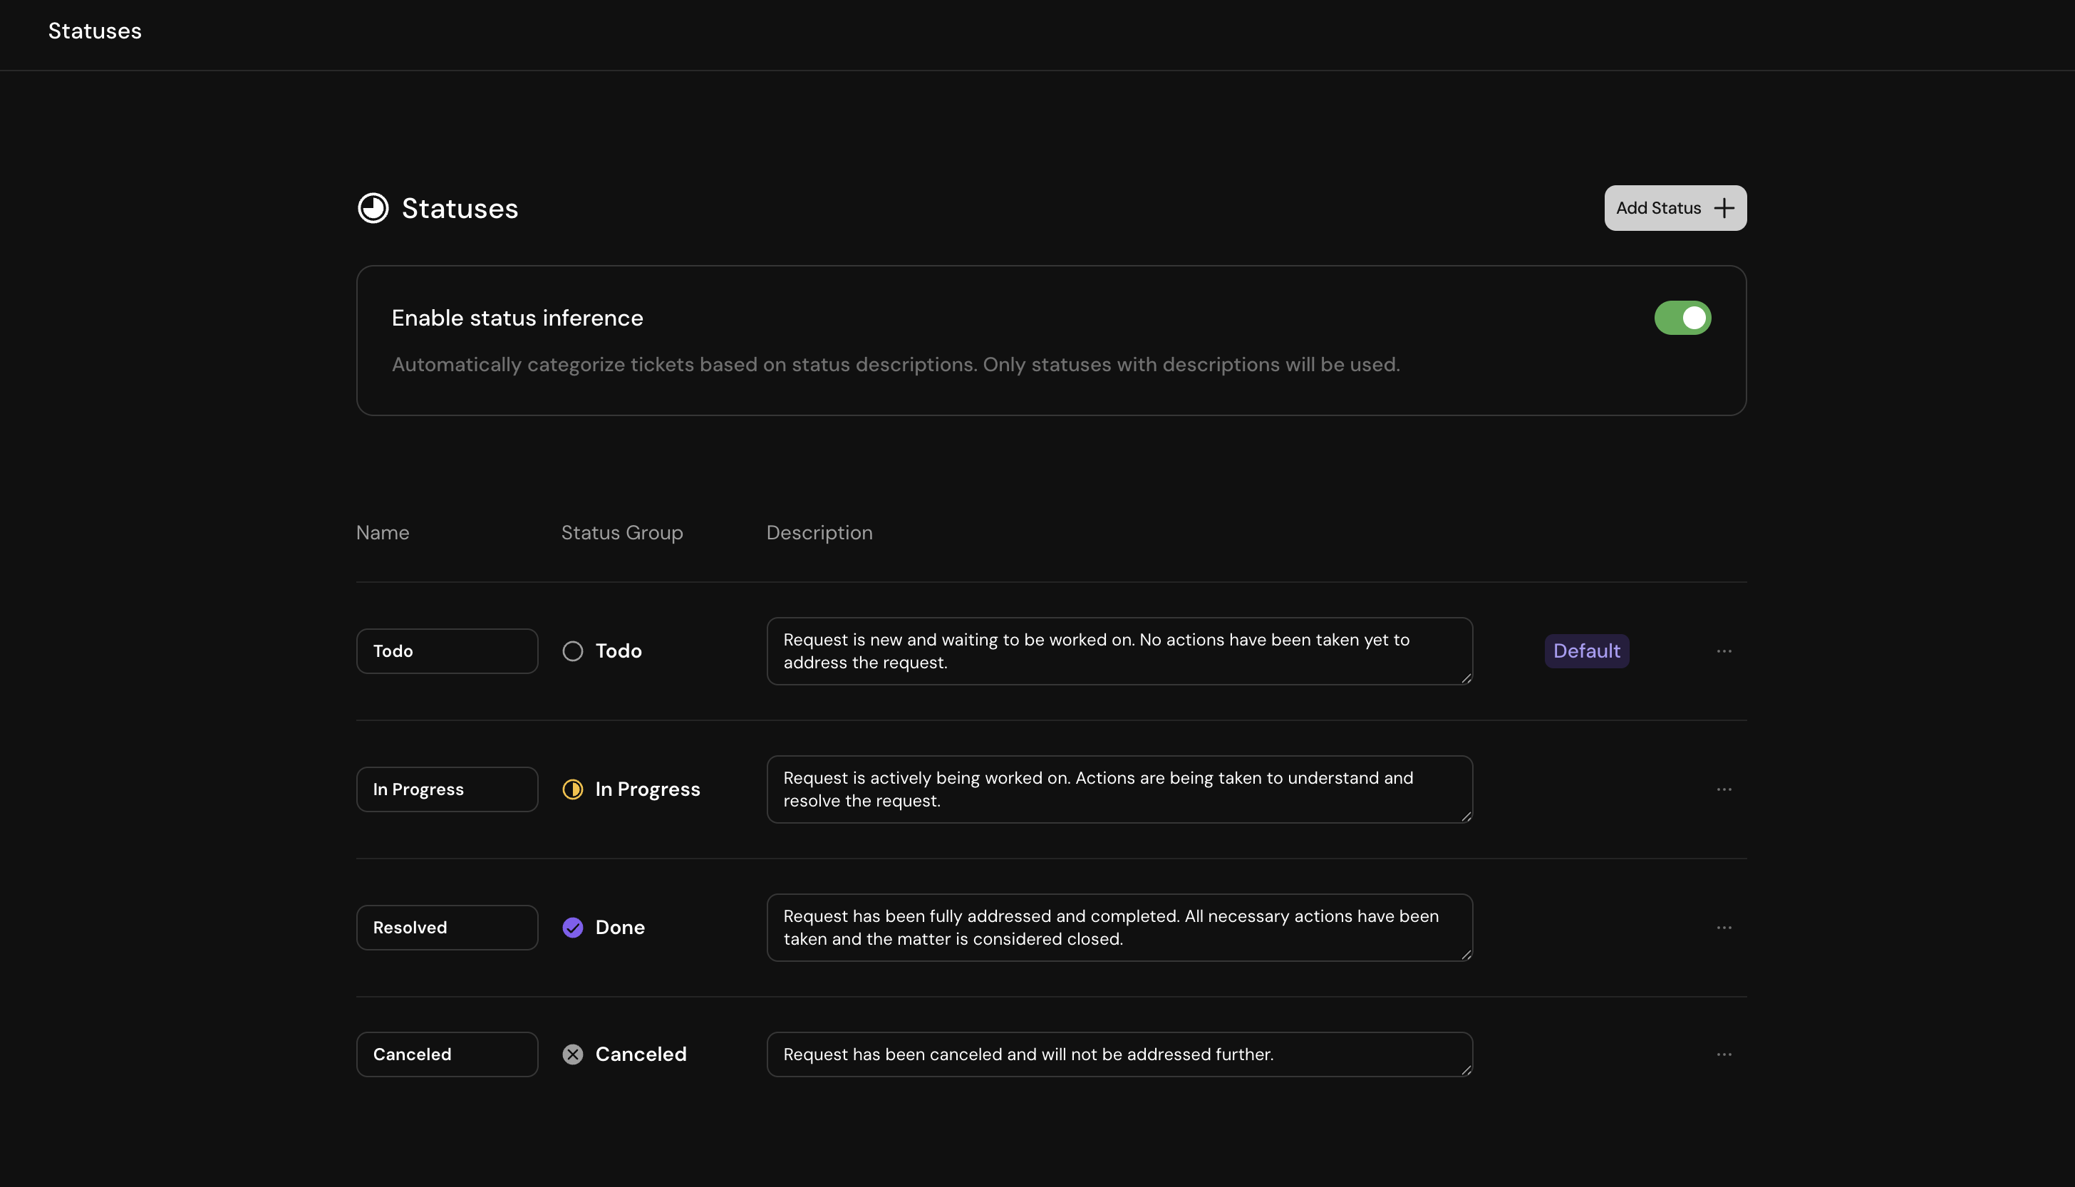The height and width of the screenshot is (1187, 2075).
Task: Click the Todo status group circle icon
Action: [572, 650]
